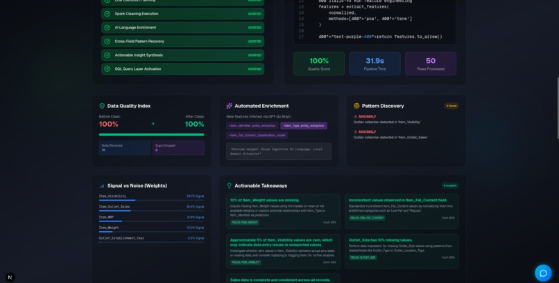Click the FIELDS: ITEM_VISIBILITY tag
Screen dimensions: 559x283
pos(246,262)
